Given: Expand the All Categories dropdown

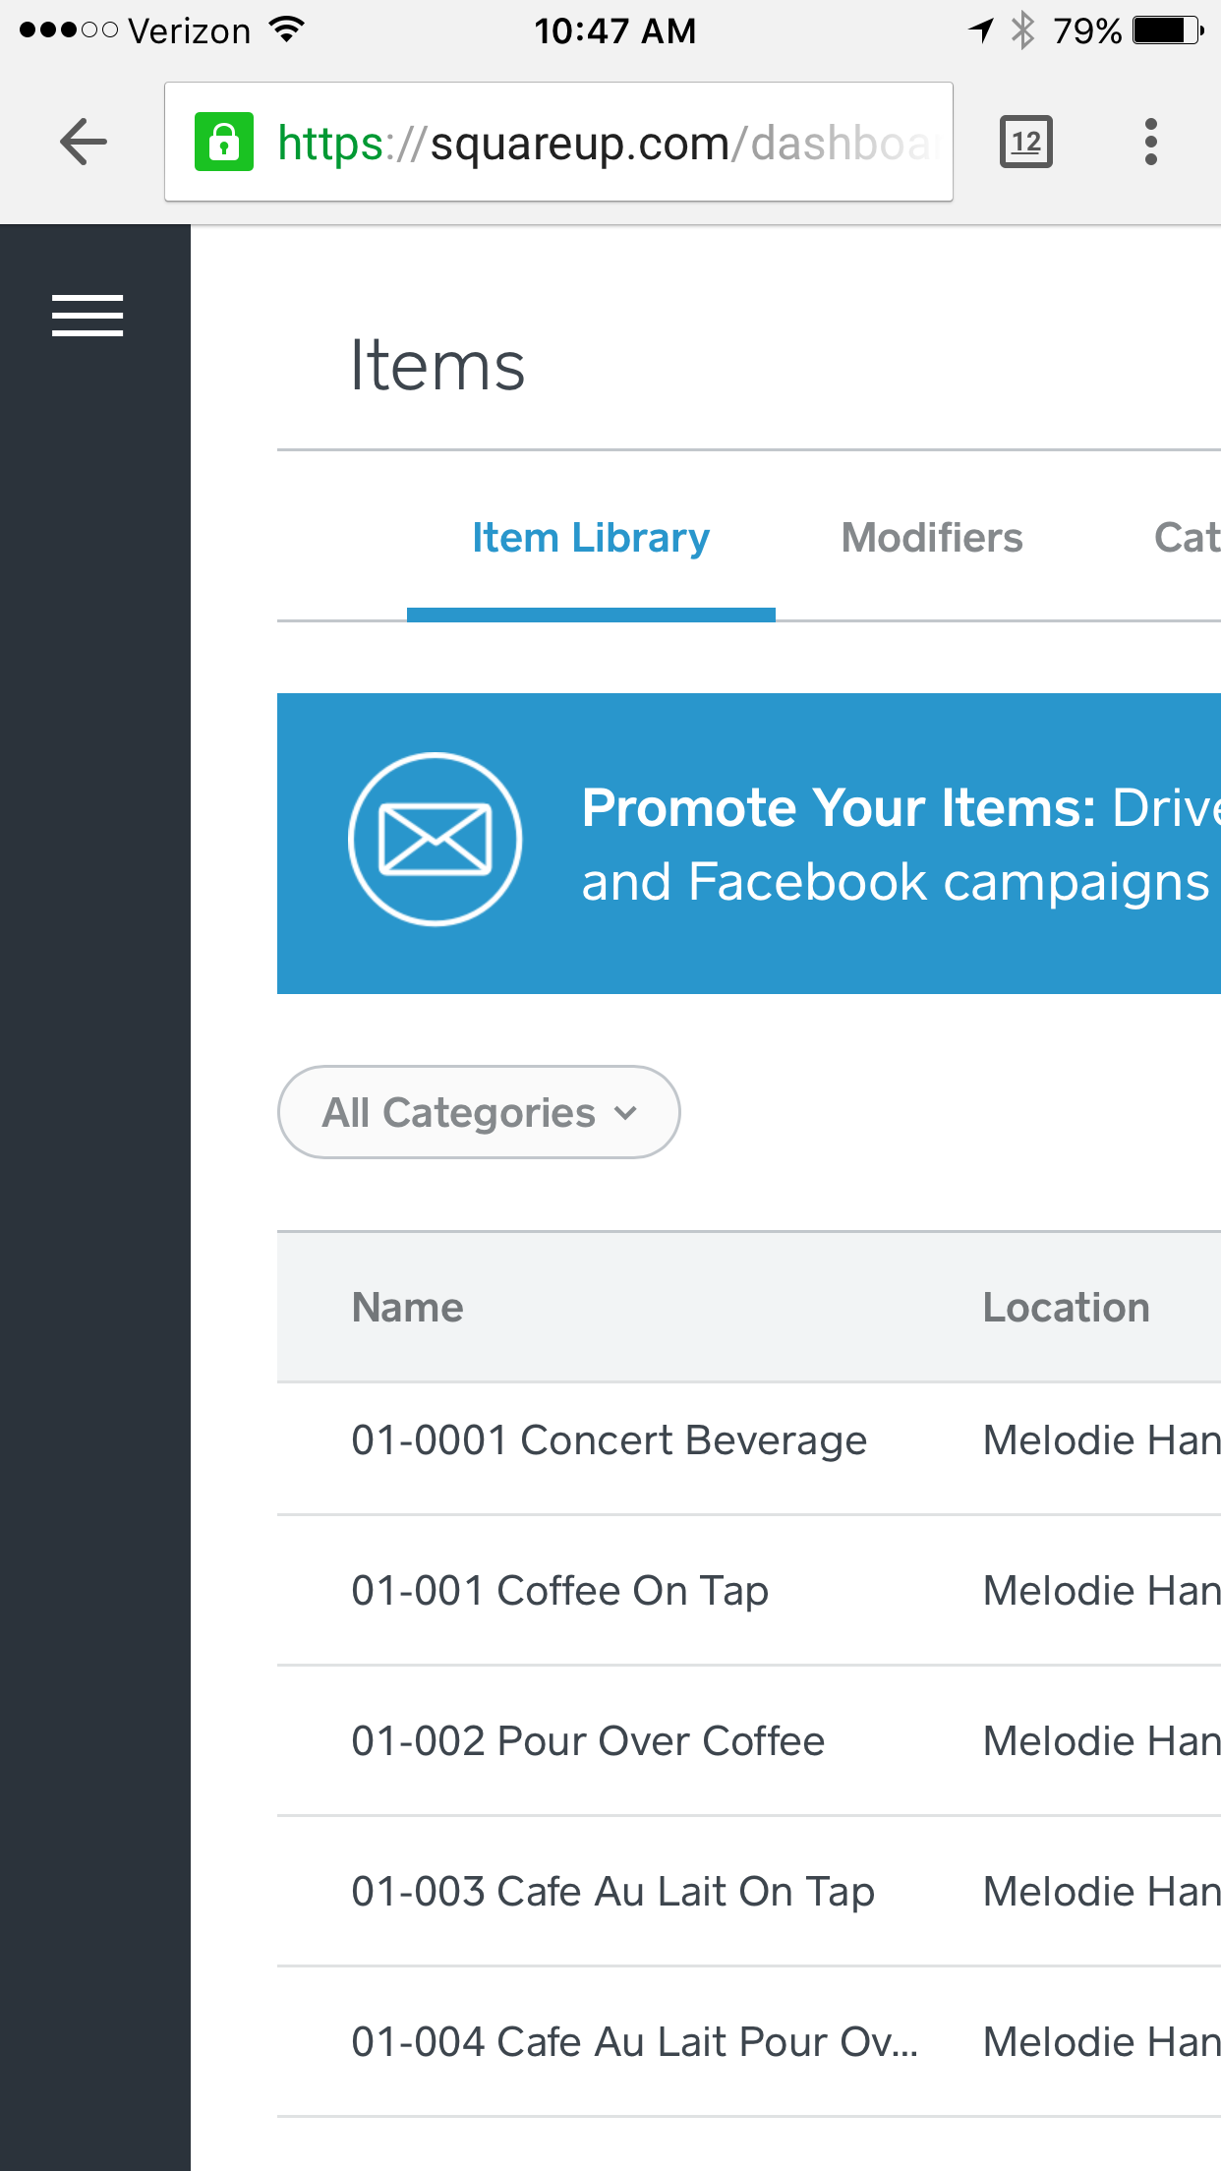Looking at the screenshot, I should pyautogui.click(x=479, y=1112).
